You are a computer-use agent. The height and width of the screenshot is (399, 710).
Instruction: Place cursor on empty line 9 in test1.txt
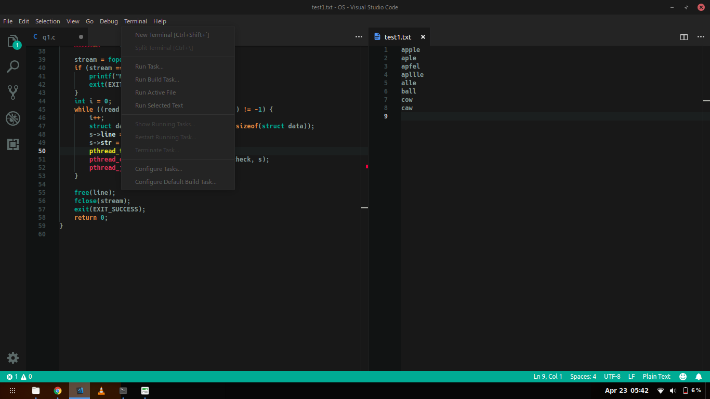(551, 116)
